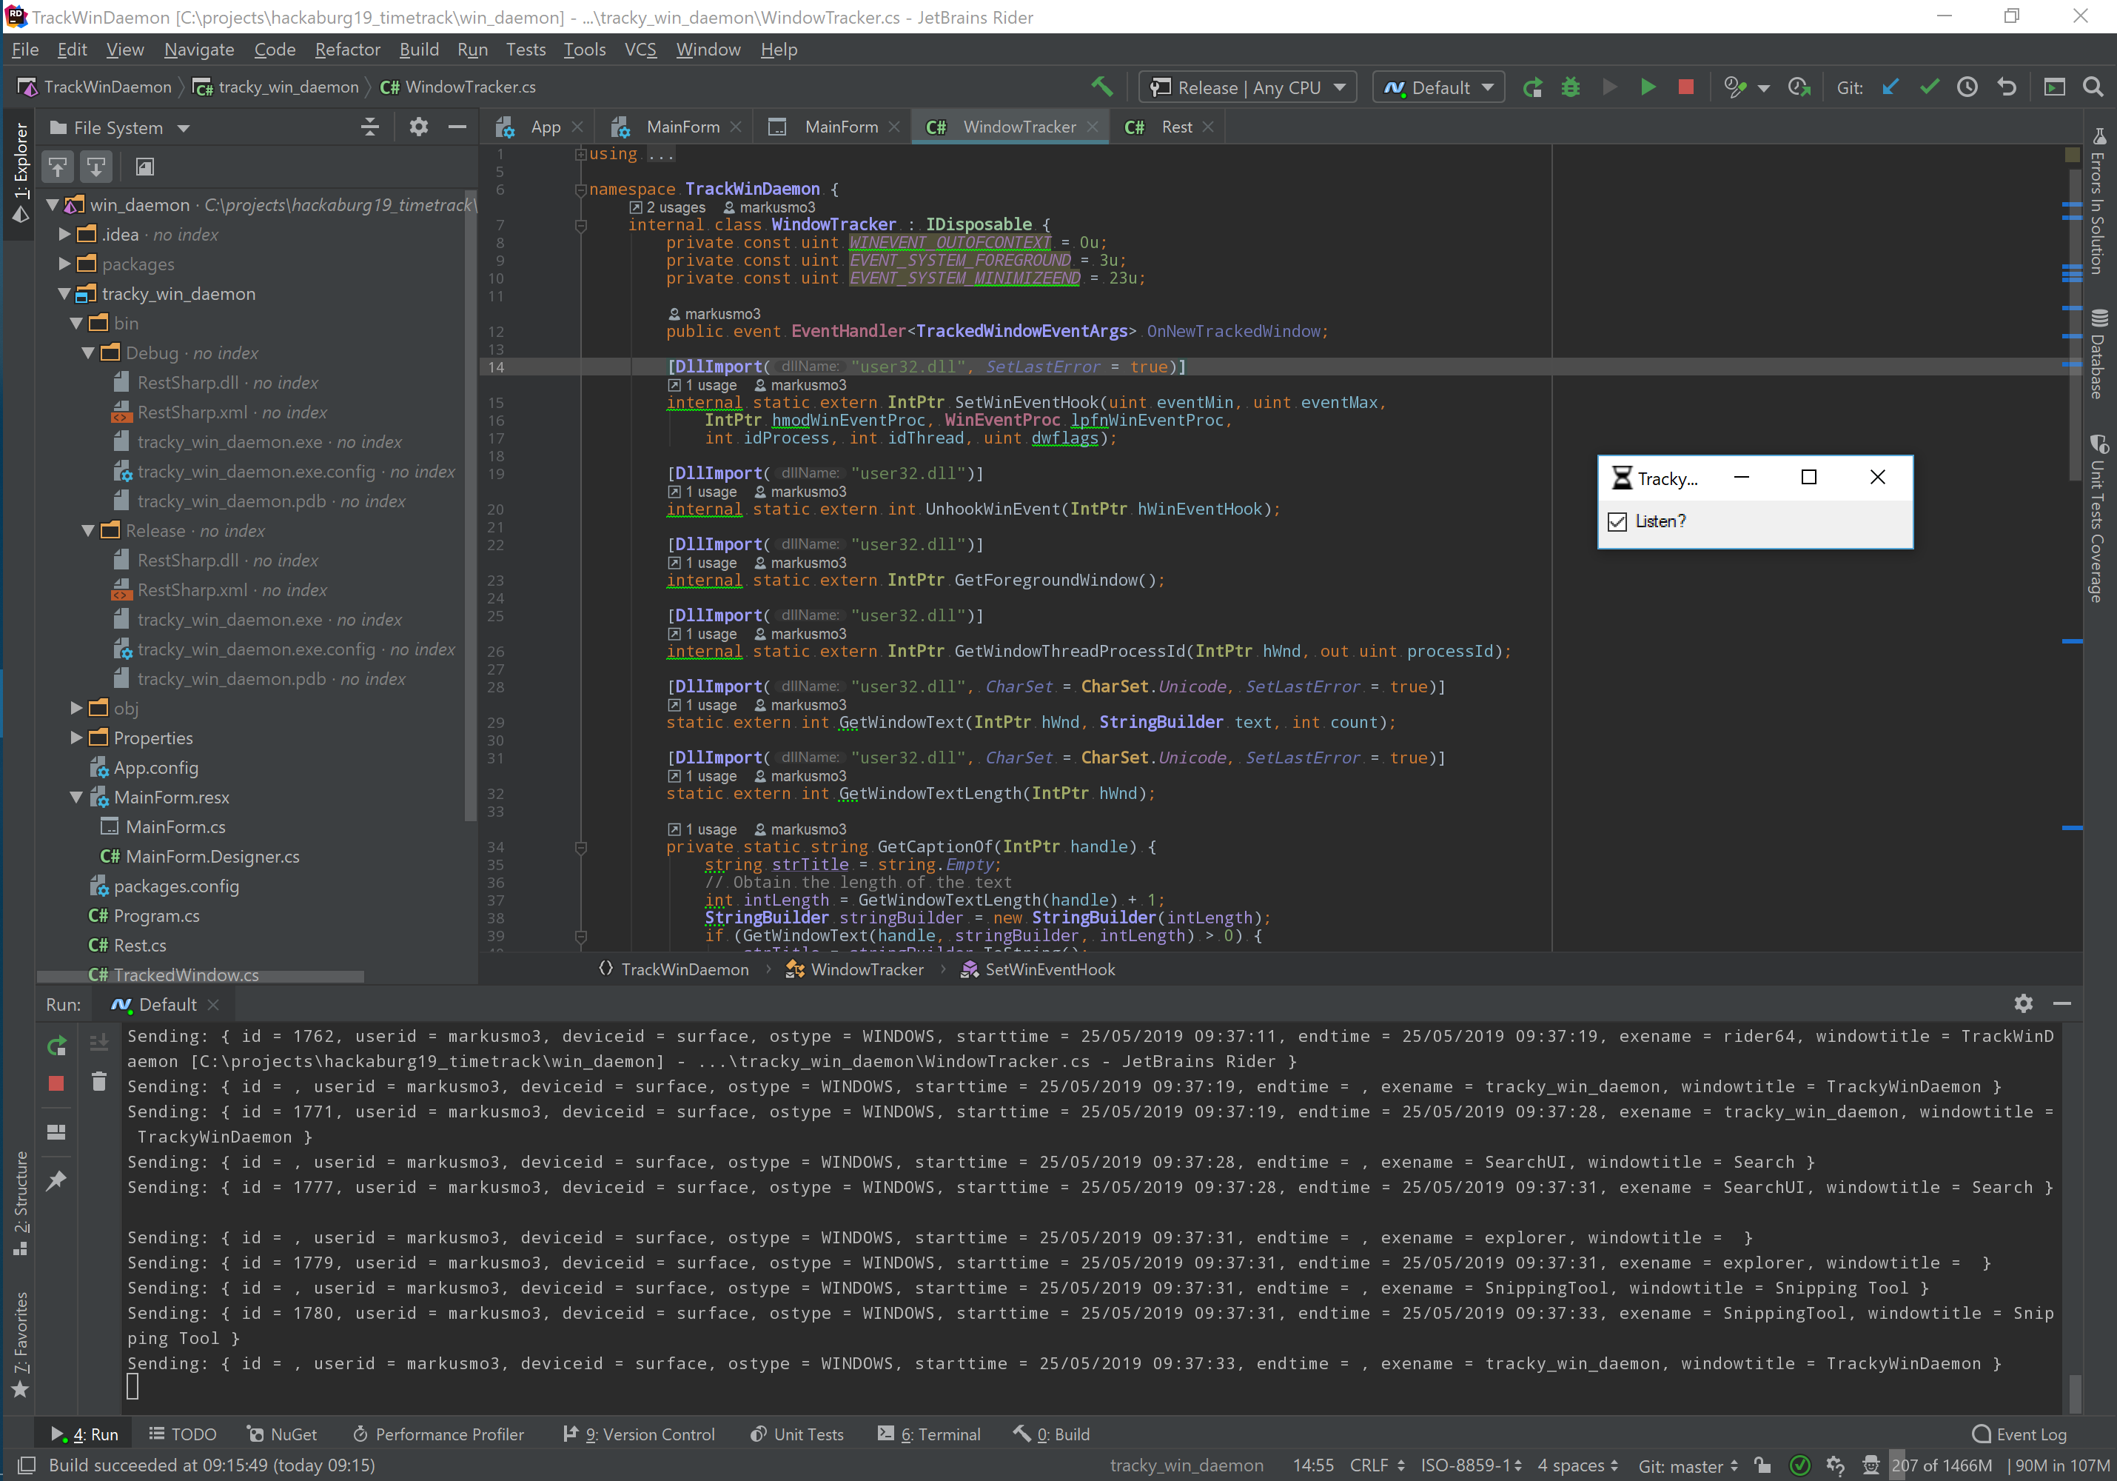This screenshot has width=2117, height=1481.
Task: Clear Run console with trash icon
Action: coord(100,1082)
